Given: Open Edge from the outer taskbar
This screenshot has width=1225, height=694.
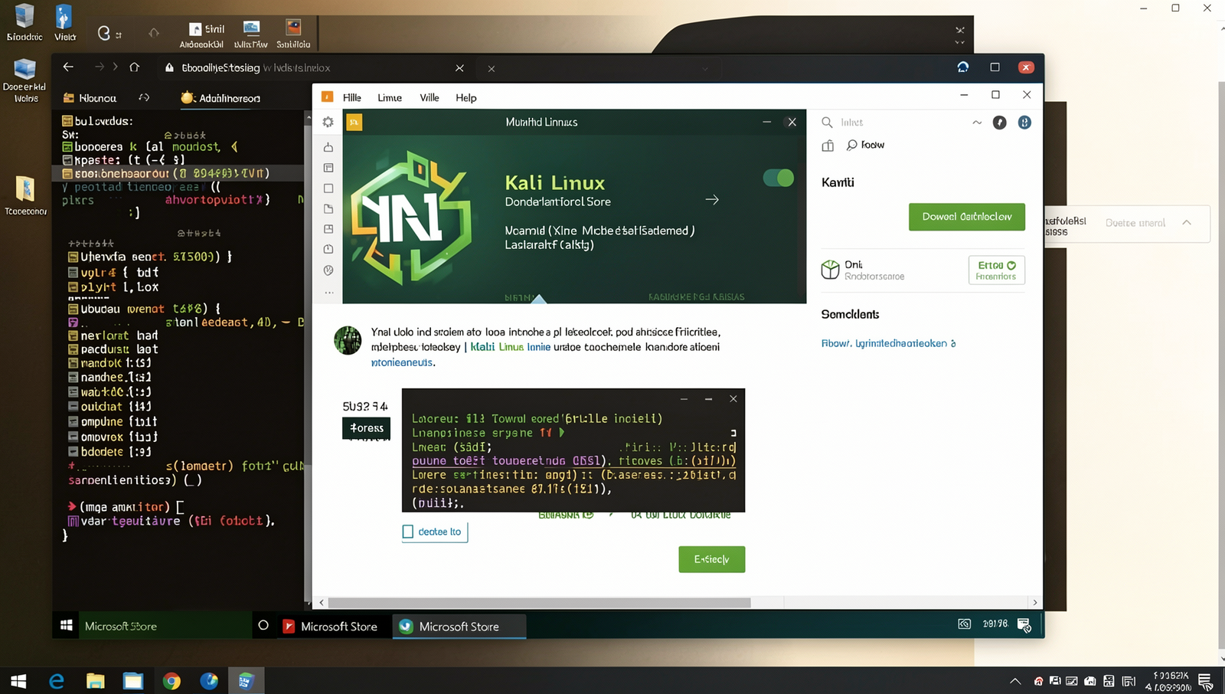Looking at the screenshot, I should coord(57,681).
